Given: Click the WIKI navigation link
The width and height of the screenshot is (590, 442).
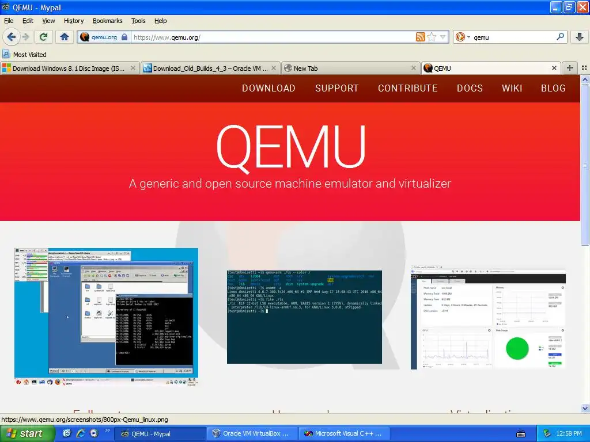Looking at the screenshot, I should (512, 88).
